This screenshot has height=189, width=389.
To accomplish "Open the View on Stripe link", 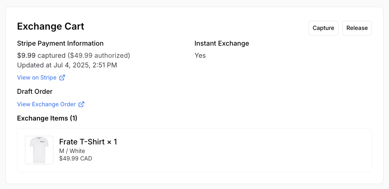I will [37, 77].
